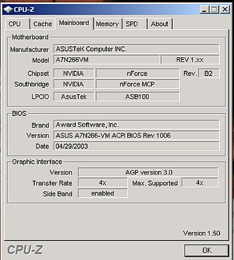Switch to the CPU tab
The height and width of the screenshot is (260, 234).
pos(17,24)
